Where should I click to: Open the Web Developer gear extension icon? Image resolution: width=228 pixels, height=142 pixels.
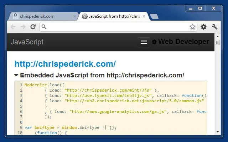[203, 27]
